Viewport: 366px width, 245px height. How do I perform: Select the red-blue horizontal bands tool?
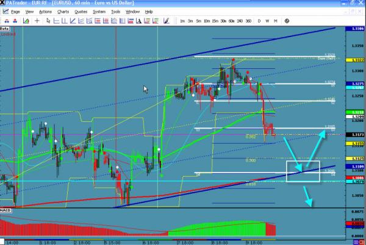(131, 21)
